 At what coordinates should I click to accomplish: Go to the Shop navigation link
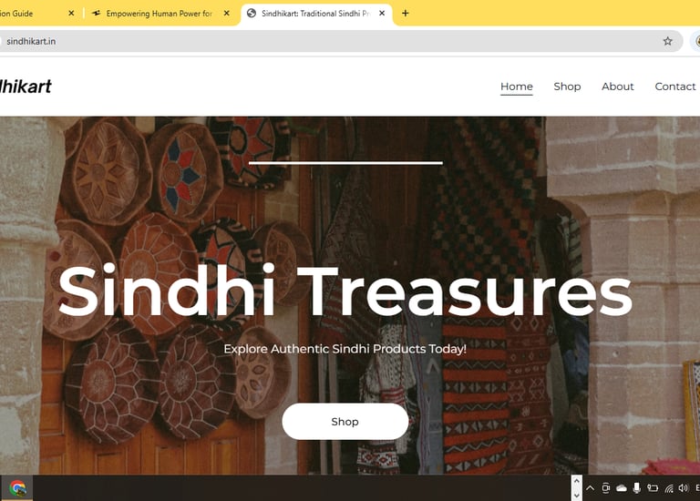[567, 87]
